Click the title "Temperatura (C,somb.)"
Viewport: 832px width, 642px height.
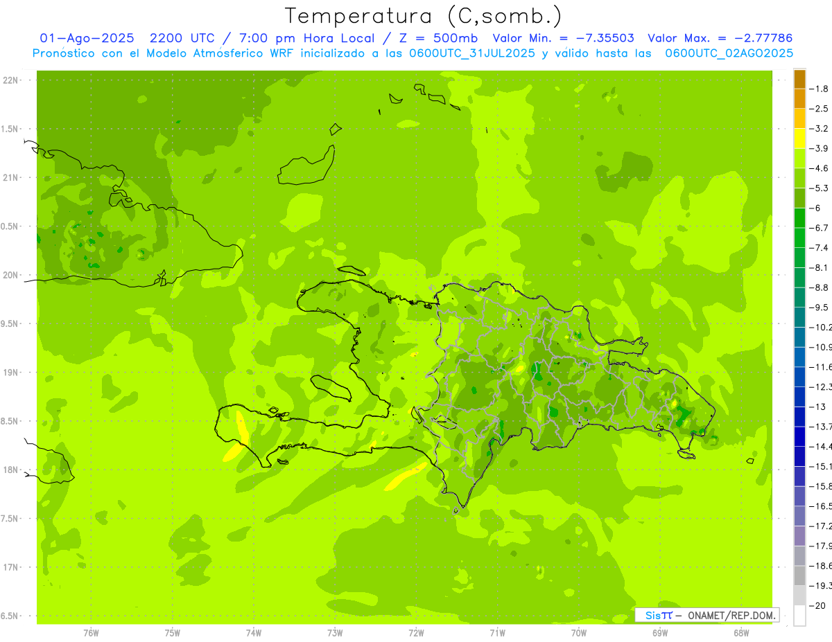(x=424, y=17)
